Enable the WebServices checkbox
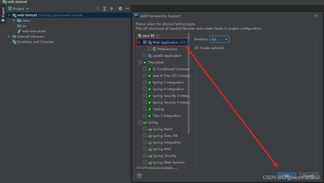Viewport: 324px width, 183px height. (150, 49)
